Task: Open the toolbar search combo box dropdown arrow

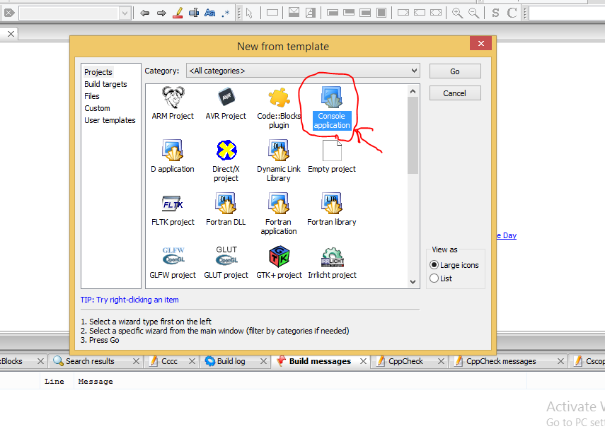Action: point(125,13)
